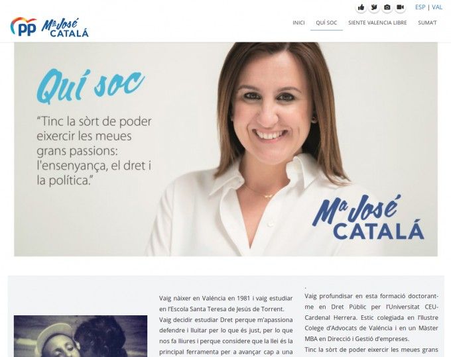Click the paragraph starting Vaig profundisar en esta formació
This screenshot has height=357, width=451.
point(371,317)
